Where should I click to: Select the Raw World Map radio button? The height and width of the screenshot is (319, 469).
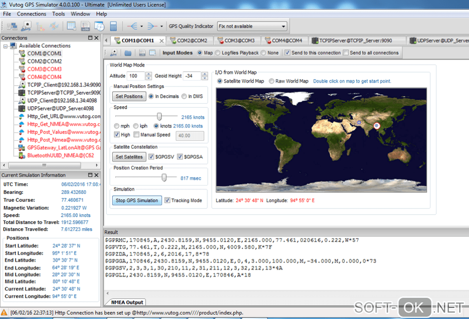272,81
